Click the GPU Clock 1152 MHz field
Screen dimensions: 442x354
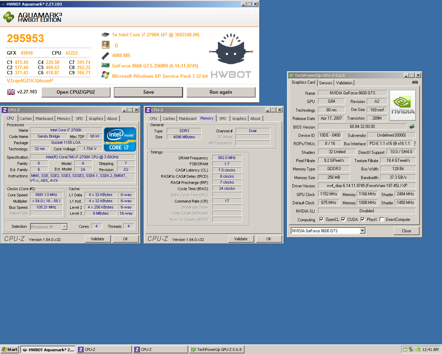[329, 194]
